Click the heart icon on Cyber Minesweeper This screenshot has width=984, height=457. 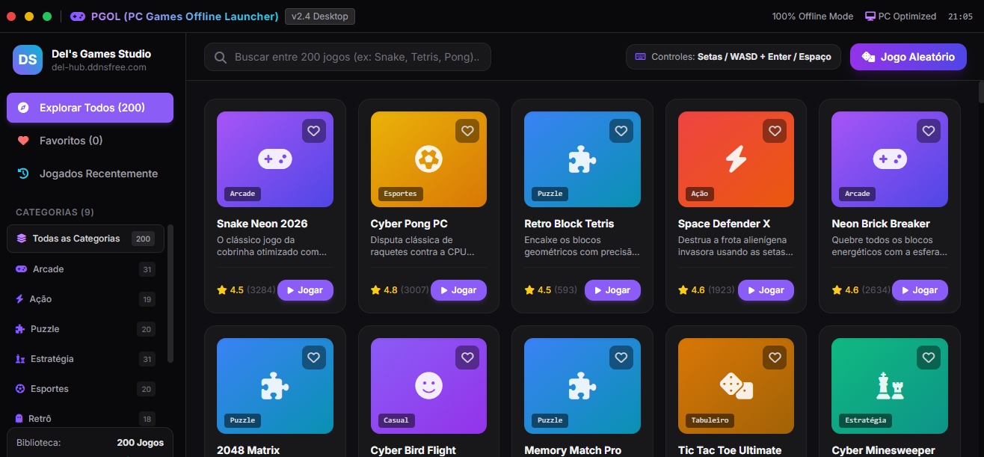(x=929, y=358)
